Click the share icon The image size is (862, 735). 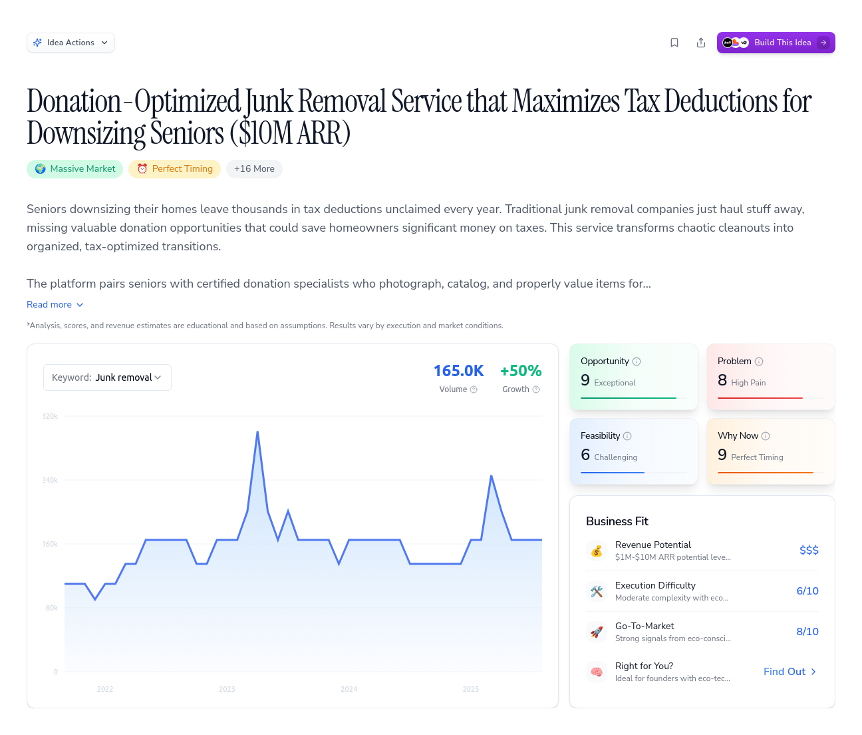(x=701, y=43)
